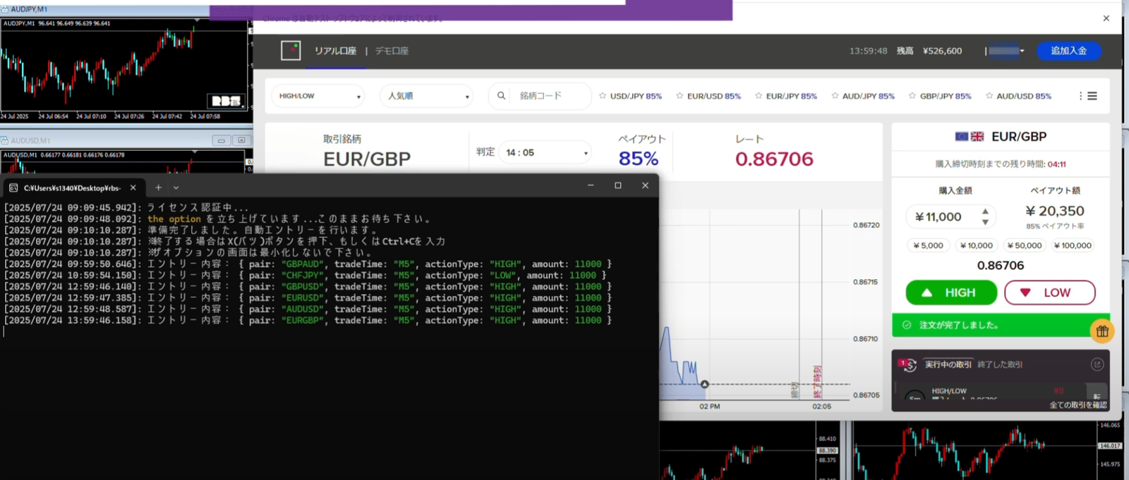Click the magnifier search icon
Screen dimensions: 1129x480
point(501,96)
